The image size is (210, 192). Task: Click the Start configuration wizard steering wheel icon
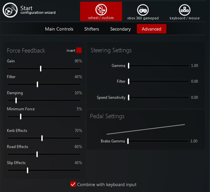(9, 11)
